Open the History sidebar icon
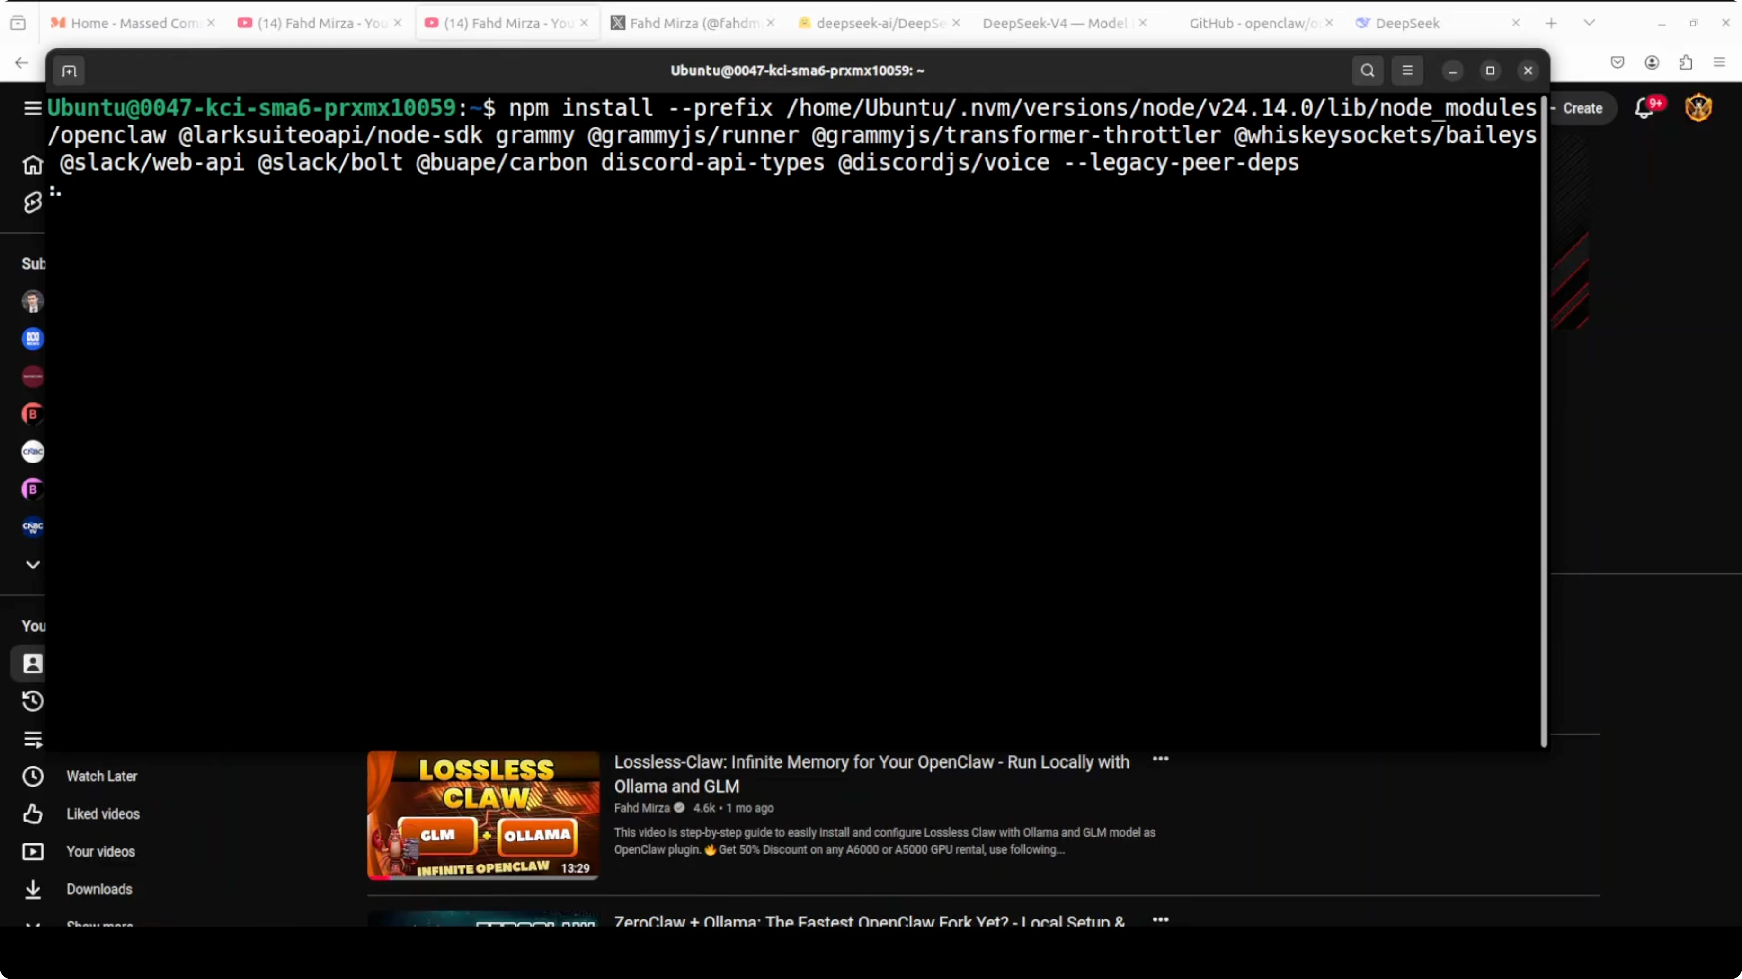1742x979 pixels. coord(33,701)
